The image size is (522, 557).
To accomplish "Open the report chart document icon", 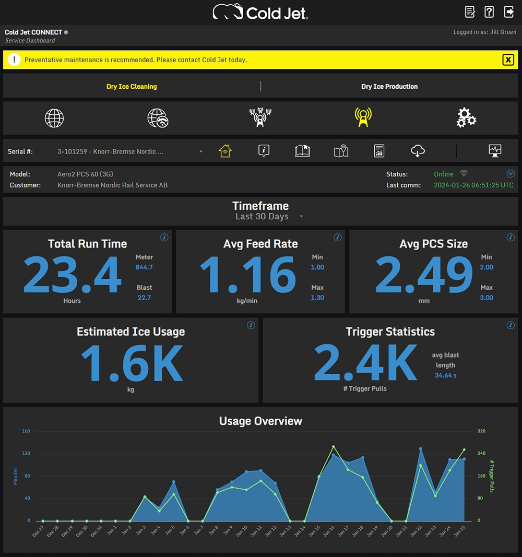I will coord(379,151).
